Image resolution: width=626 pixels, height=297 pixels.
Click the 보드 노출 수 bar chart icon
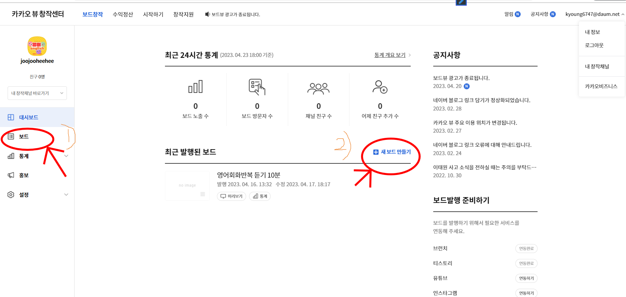(x=195, y=87)
